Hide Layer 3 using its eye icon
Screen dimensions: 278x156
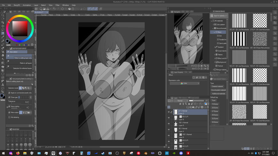(169, 112)
